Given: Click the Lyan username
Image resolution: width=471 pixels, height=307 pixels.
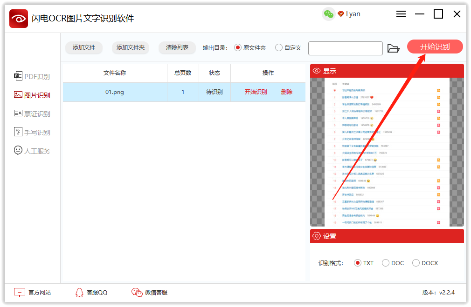Looking at the screenshot, I should click(353, 14).
